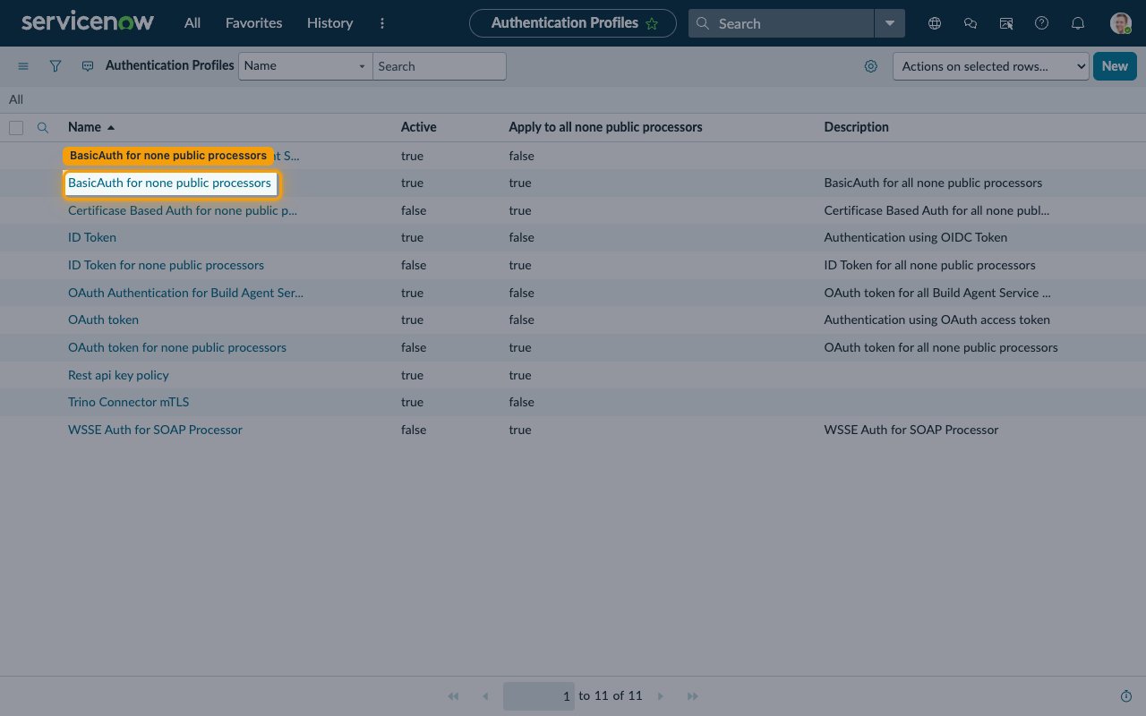This screenshot has width=1146, height=716.
Task: Select all rows checkbox in header
Action: (16, 128)
